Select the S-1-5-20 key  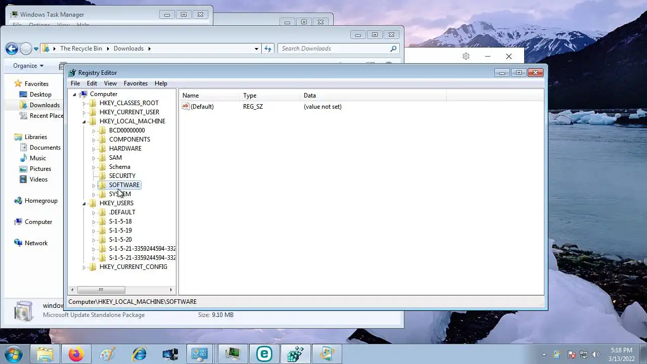[120, 240]
